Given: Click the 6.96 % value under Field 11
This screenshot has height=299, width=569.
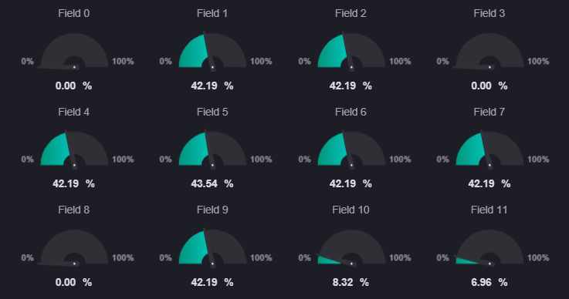Looking at the screenshot, I should click(489, 282).
